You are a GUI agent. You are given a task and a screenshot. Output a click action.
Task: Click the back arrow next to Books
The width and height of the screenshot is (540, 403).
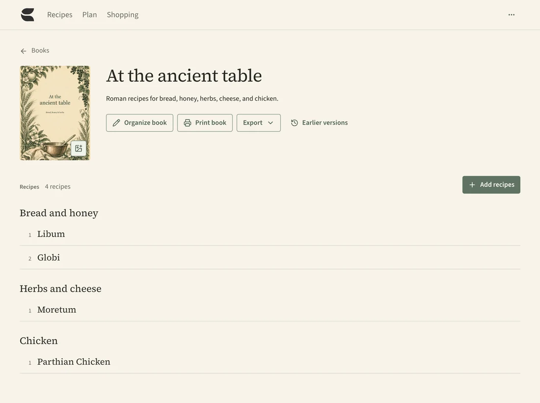[x=24, y=51]
